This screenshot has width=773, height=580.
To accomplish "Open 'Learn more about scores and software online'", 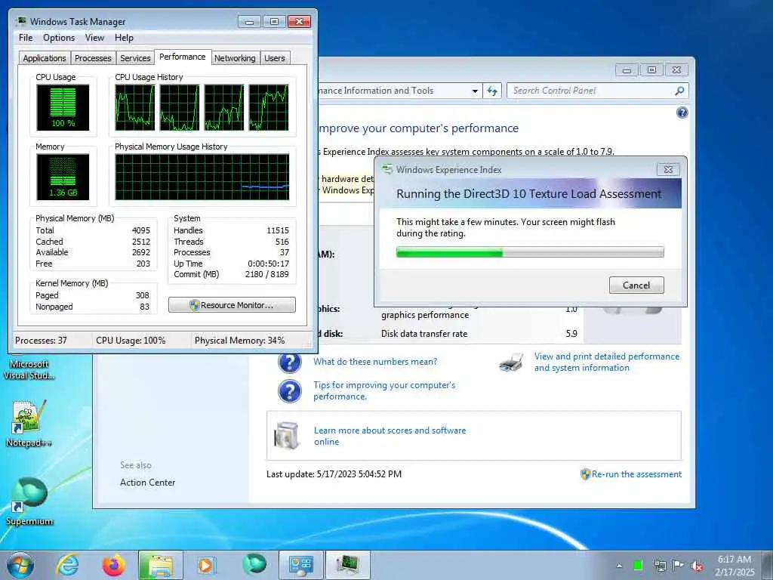I will coord(390,436).
